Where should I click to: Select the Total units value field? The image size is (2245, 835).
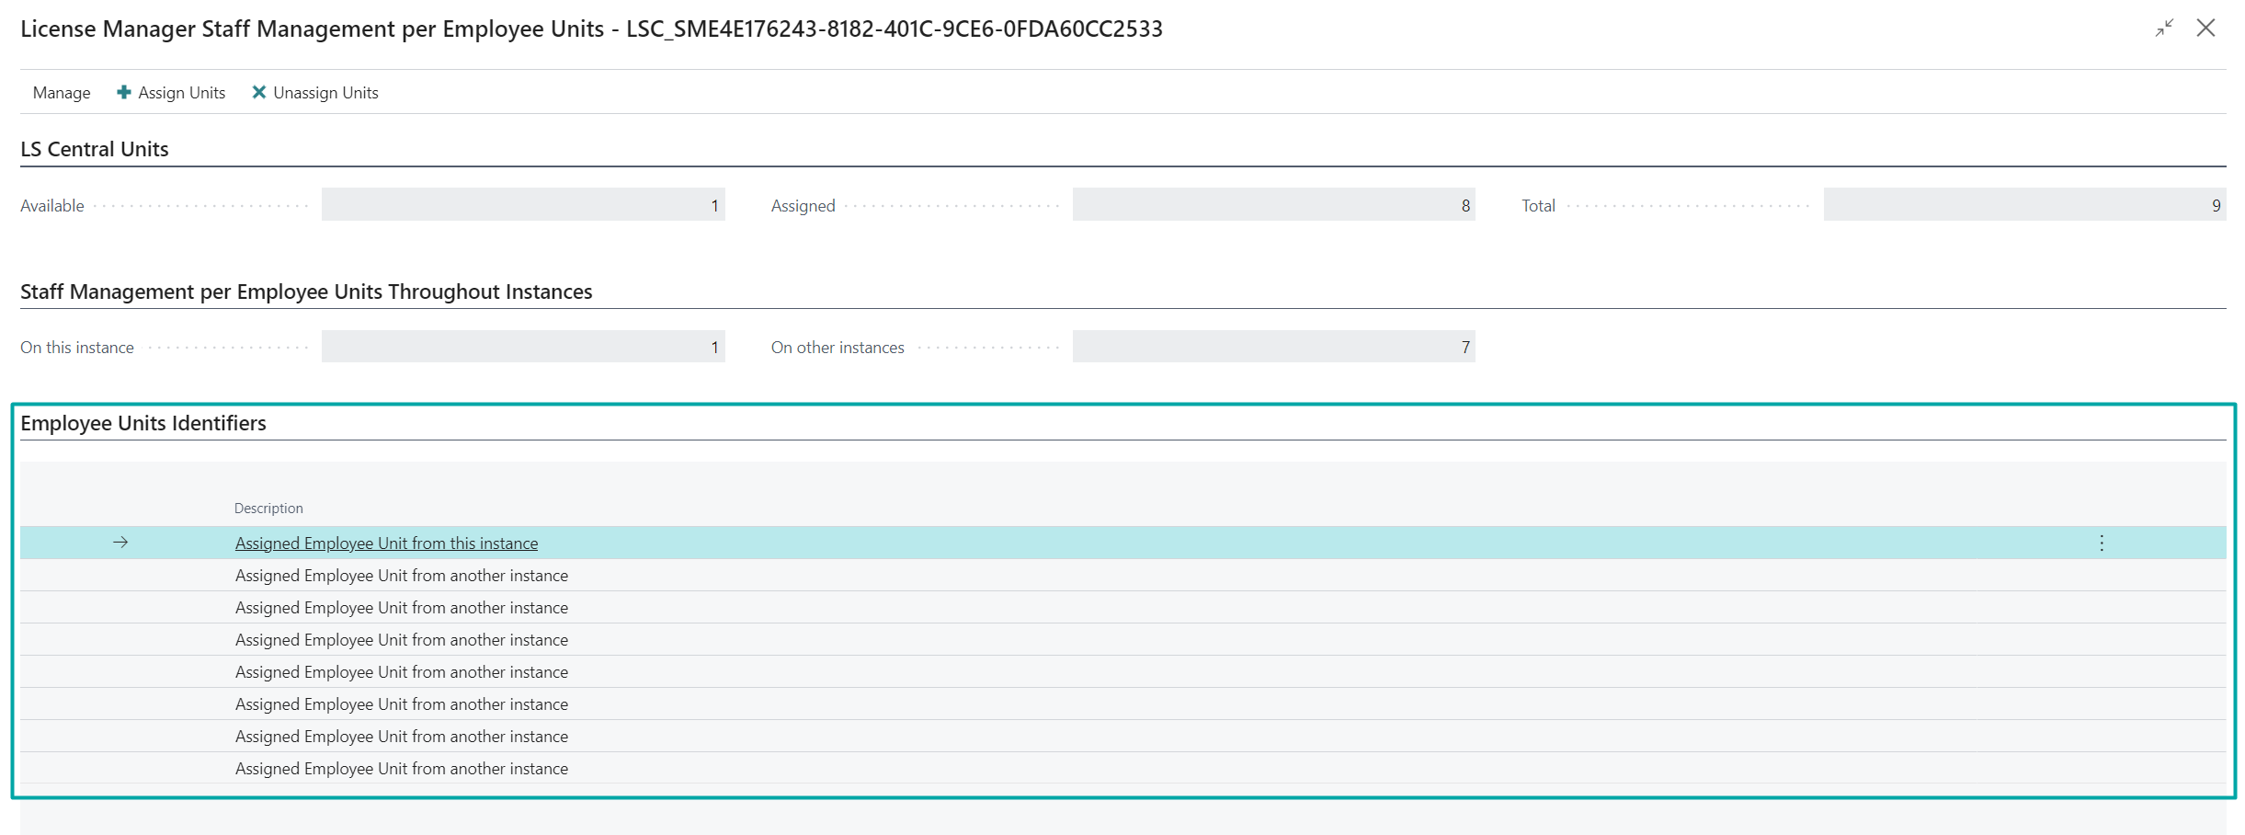pos(2024,205)
